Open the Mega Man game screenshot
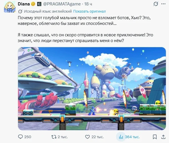The width and height of the screenshot is (169, 143). coord(92,89)
